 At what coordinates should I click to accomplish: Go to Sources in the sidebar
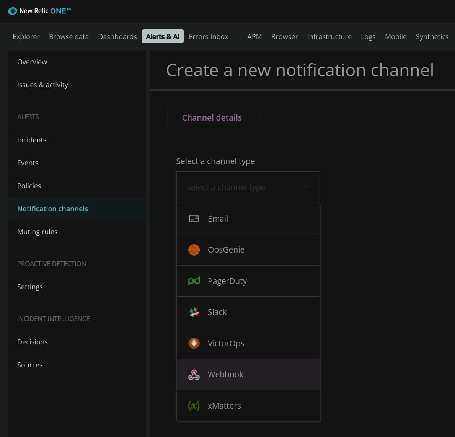coord(77,365)
